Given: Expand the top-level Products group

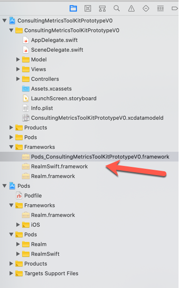Looking at the screenshot, I should point(11,127).
